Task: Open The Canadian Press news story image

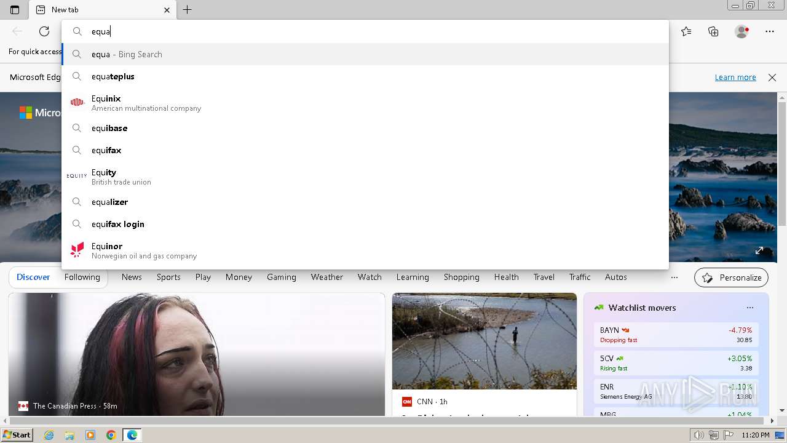Action: [x=197, y=354]
